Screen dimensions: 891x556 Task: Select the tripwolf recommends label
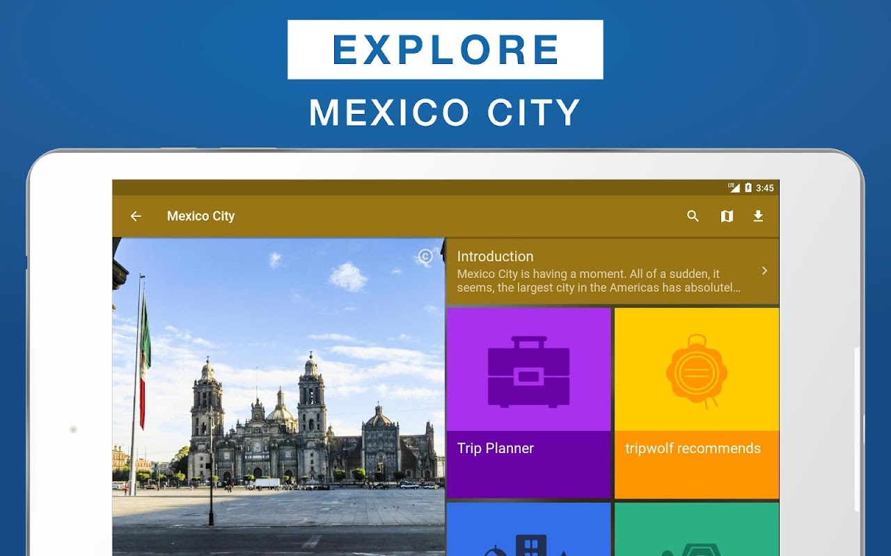click(693, 448)
